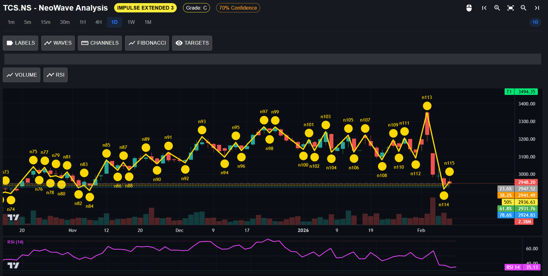The image size is (548, 276).
Task: Click the n84 wave marker dot
Action: pyautogui.click(x=90, y=197)
